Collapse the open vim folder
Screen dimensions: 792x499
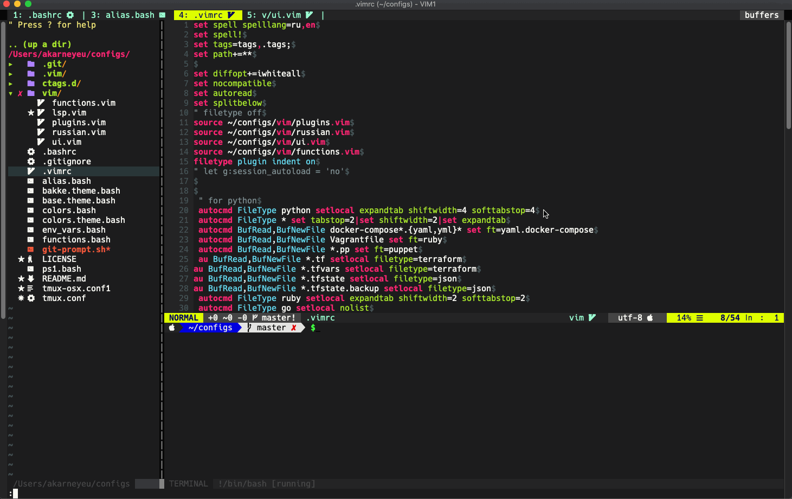10,93
